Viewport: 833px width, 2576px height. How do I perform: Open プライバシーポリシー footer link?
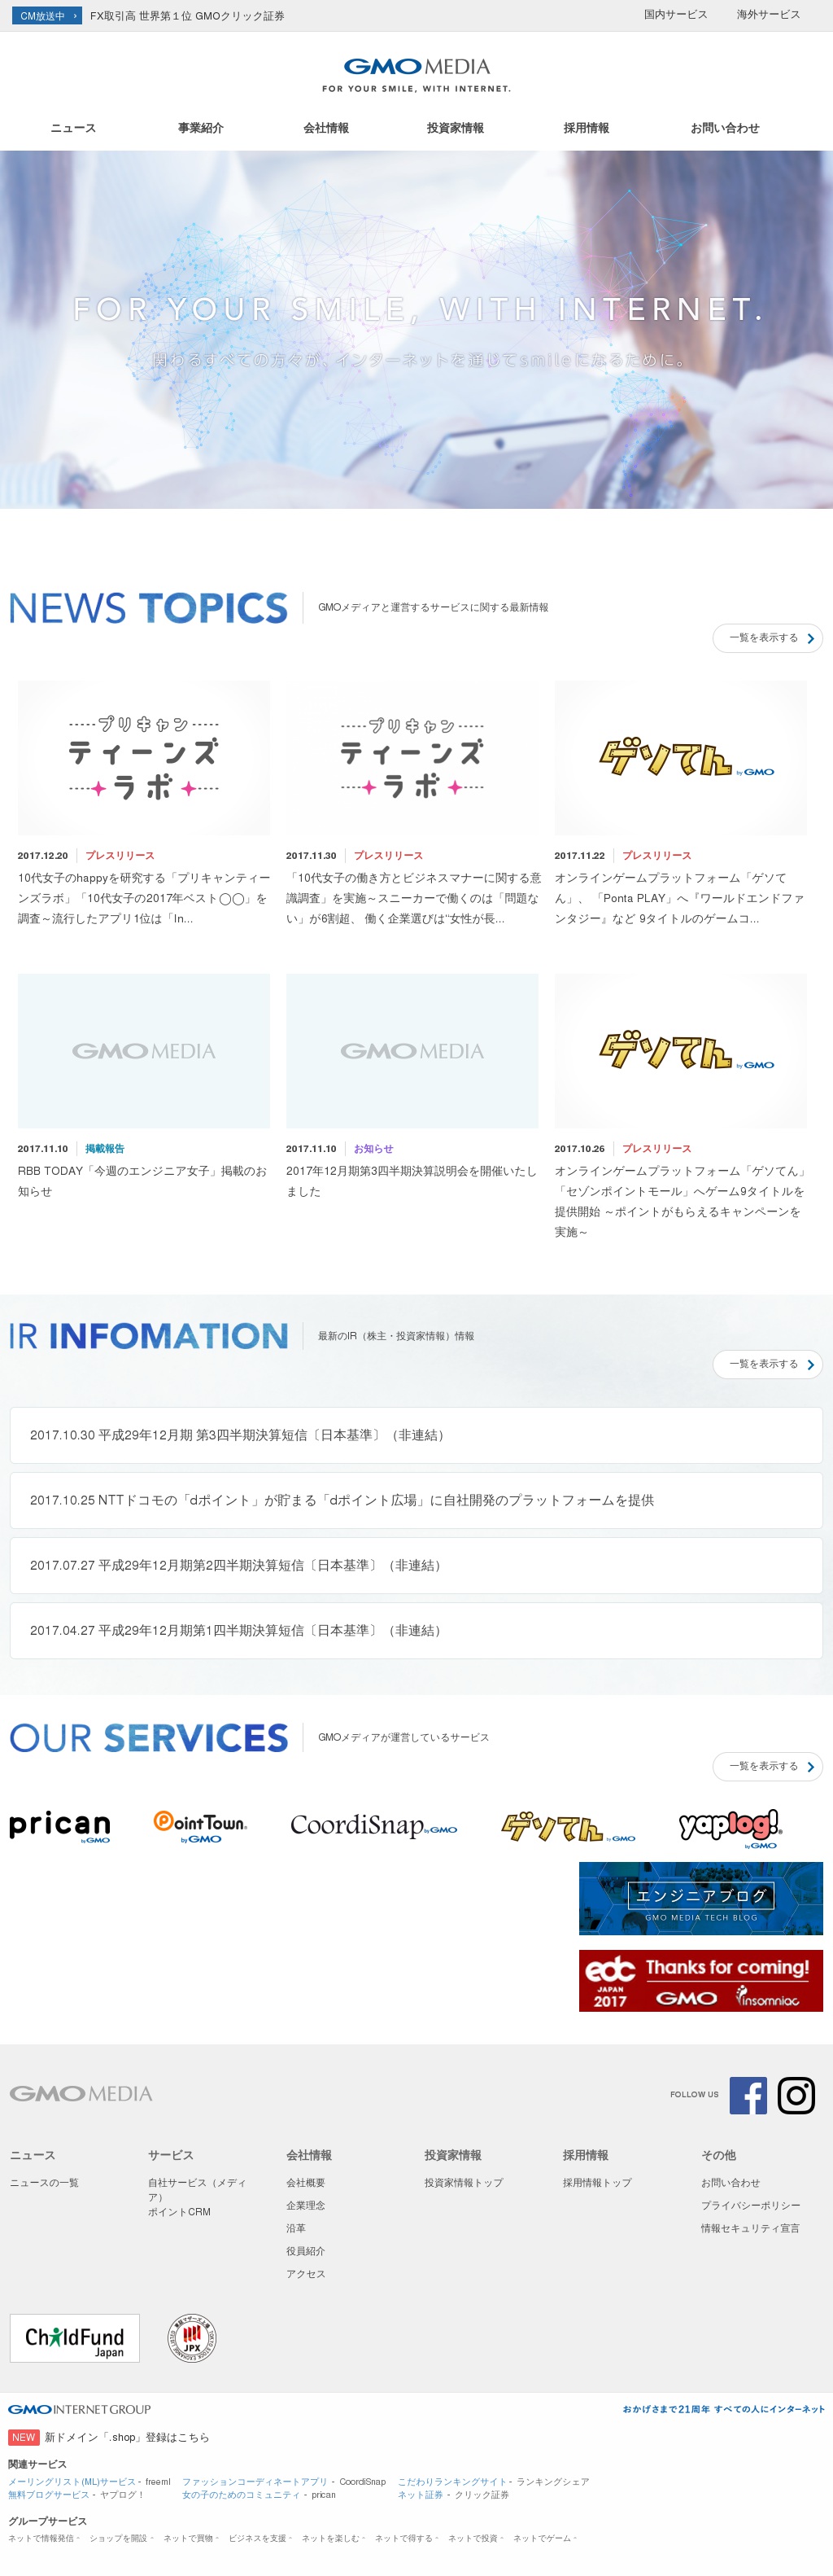pyautogui.click(x=750, y=2205)
